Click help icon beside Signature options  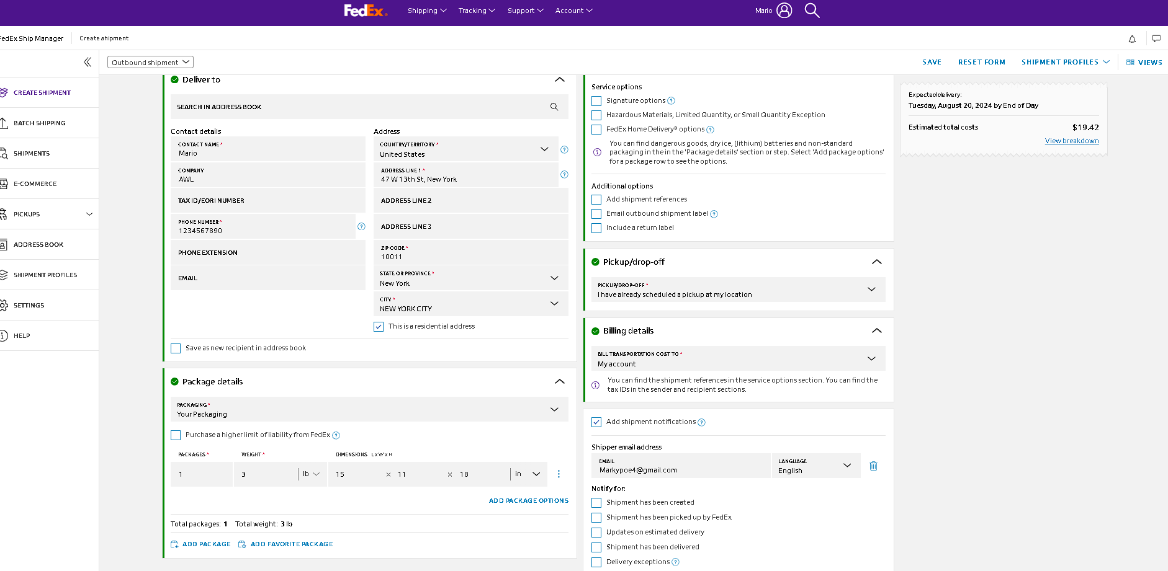pyautogui.click(x=671, y=100)
